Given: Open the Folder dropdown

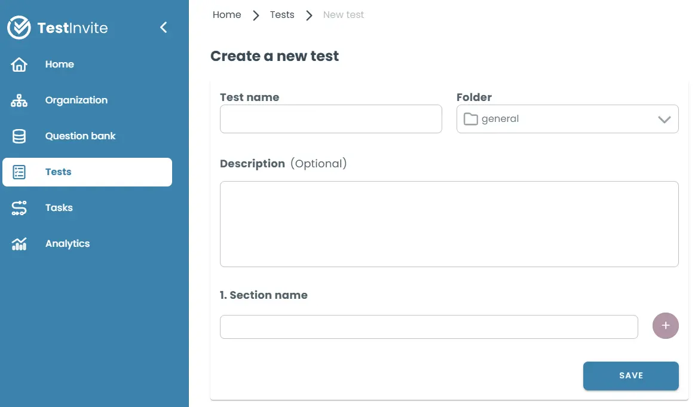Looking at the screenshot, I should click(664, 119).
